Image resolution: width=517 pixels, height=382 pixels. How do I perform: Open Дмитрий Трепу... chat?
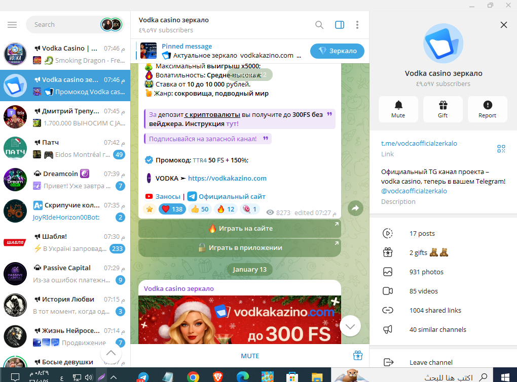(65, 117)
